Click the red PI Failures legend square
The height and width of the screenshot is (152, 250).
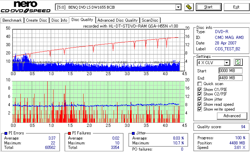click(x=69, y=133)
